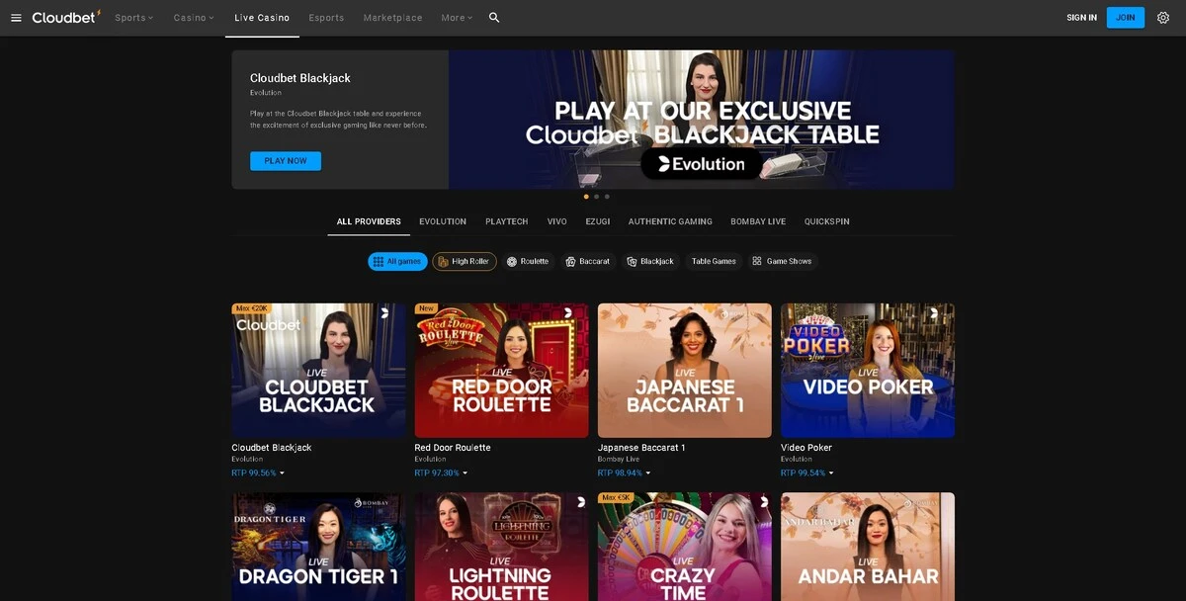1186x601 pixels.
Task: Click the Japanese Baccarat 1 title text
Action: pos(641,448)
